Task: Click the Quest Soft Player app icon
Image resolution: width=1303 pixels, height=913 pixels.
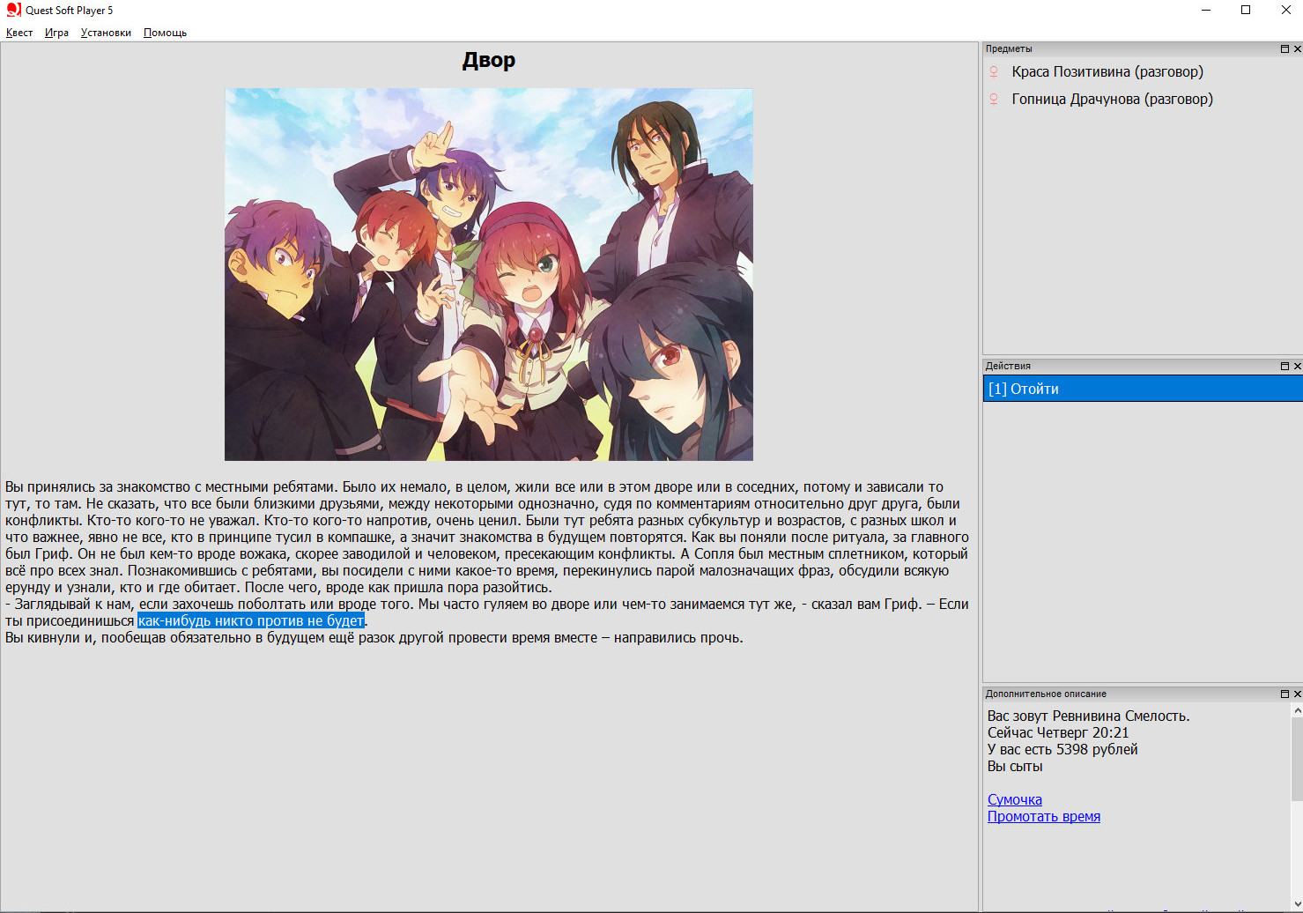Action: point(13,10)
